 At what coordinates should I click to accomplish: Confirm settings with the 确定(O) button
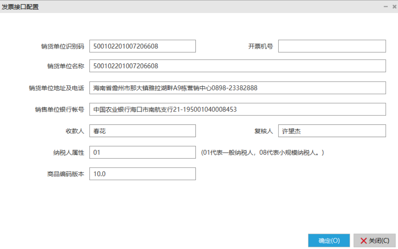tap(329, 241)
